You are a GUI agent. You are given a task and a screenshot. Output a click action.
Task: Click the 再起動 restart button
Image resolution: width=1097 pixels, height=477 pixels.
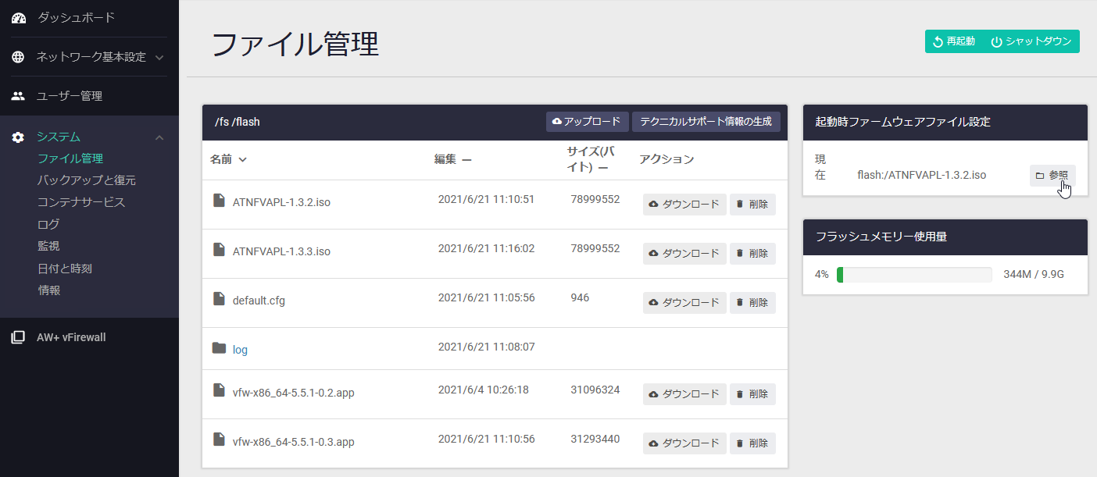tap(954, 41)
